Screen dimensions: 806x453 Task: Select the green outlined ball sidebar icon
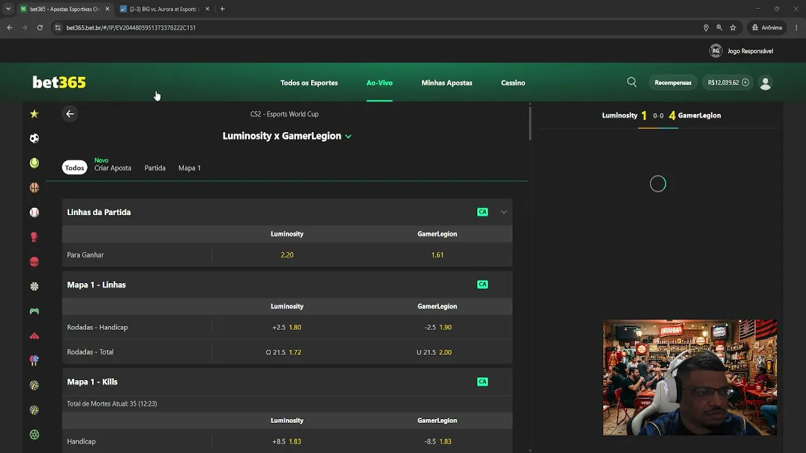tap(34, 435)
